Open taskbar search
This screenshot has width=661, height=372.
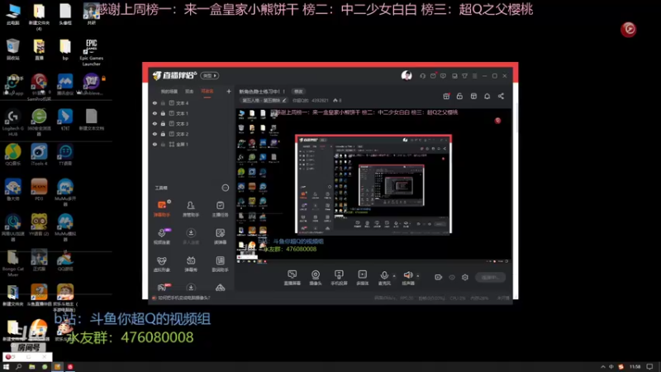[18, 367]
